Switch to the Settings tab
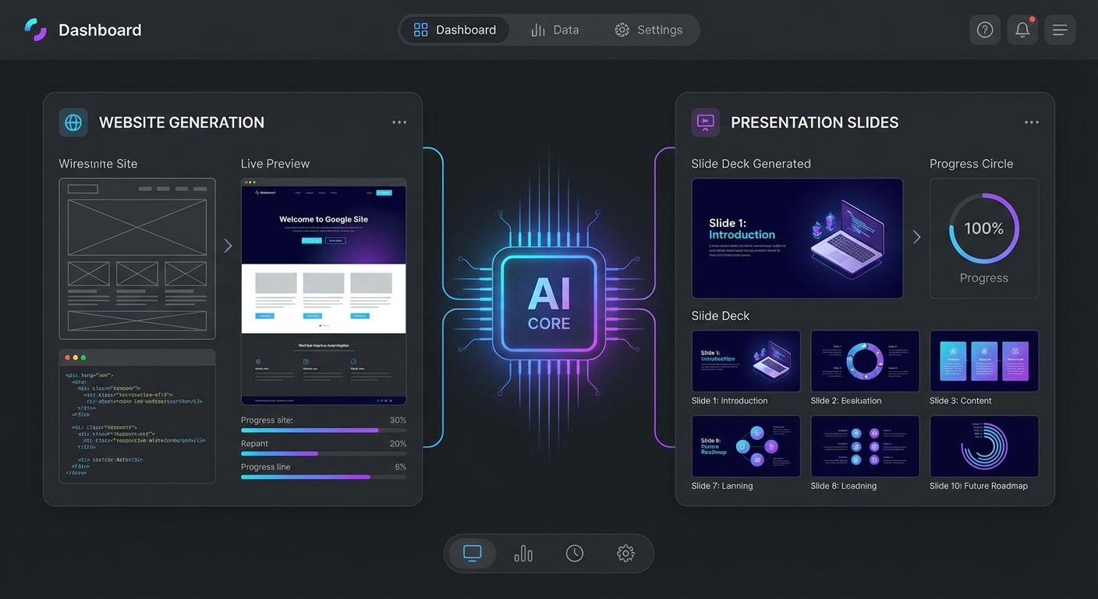The height and width of the screenshot is (599, 1098). [650, 29]
